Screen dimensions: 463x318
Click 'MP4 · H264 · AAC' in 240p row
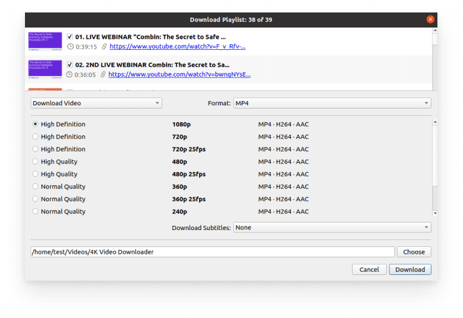tap(283, 211)
